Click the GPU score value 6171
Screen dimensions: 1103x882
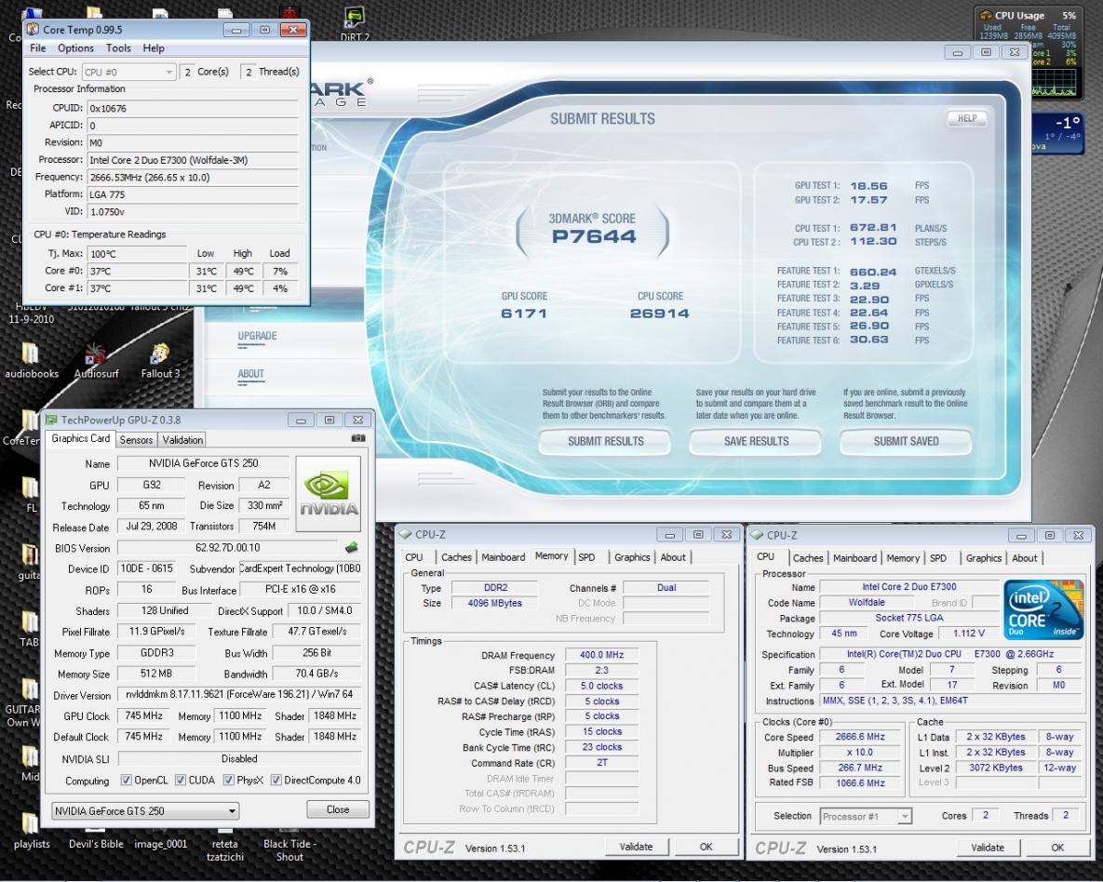coord(523,314)
